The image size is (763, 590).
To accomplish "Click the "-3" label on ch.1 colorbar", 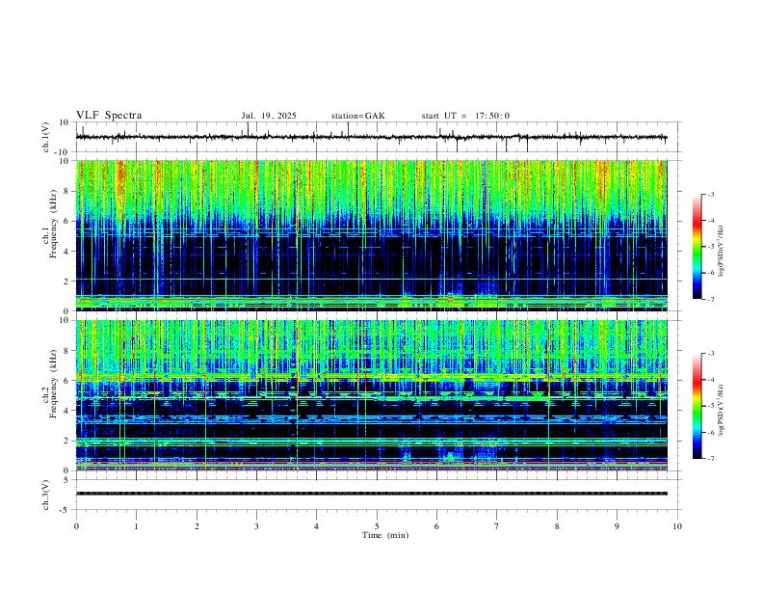I will (710, 194).
